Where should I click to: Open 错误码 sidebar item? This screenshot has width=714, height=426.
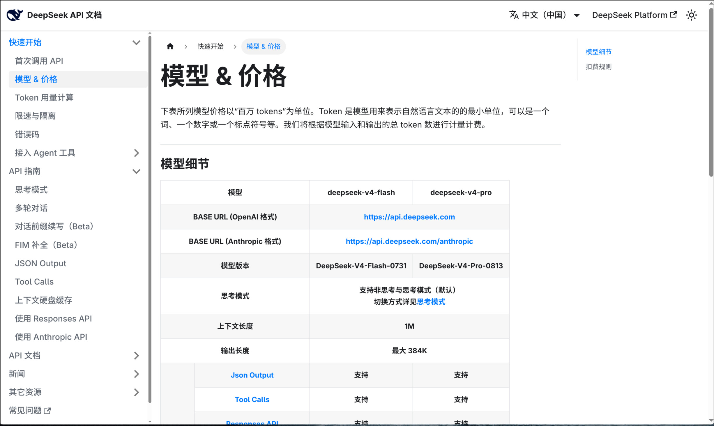[x=27, y=134]
